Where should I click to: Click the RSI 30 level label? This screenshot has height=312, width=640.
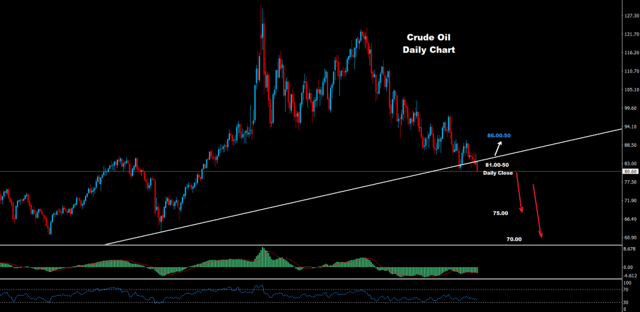pos(626,303)
